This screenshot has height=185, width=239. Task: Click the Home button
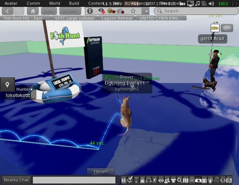click(x=33, y=11)
